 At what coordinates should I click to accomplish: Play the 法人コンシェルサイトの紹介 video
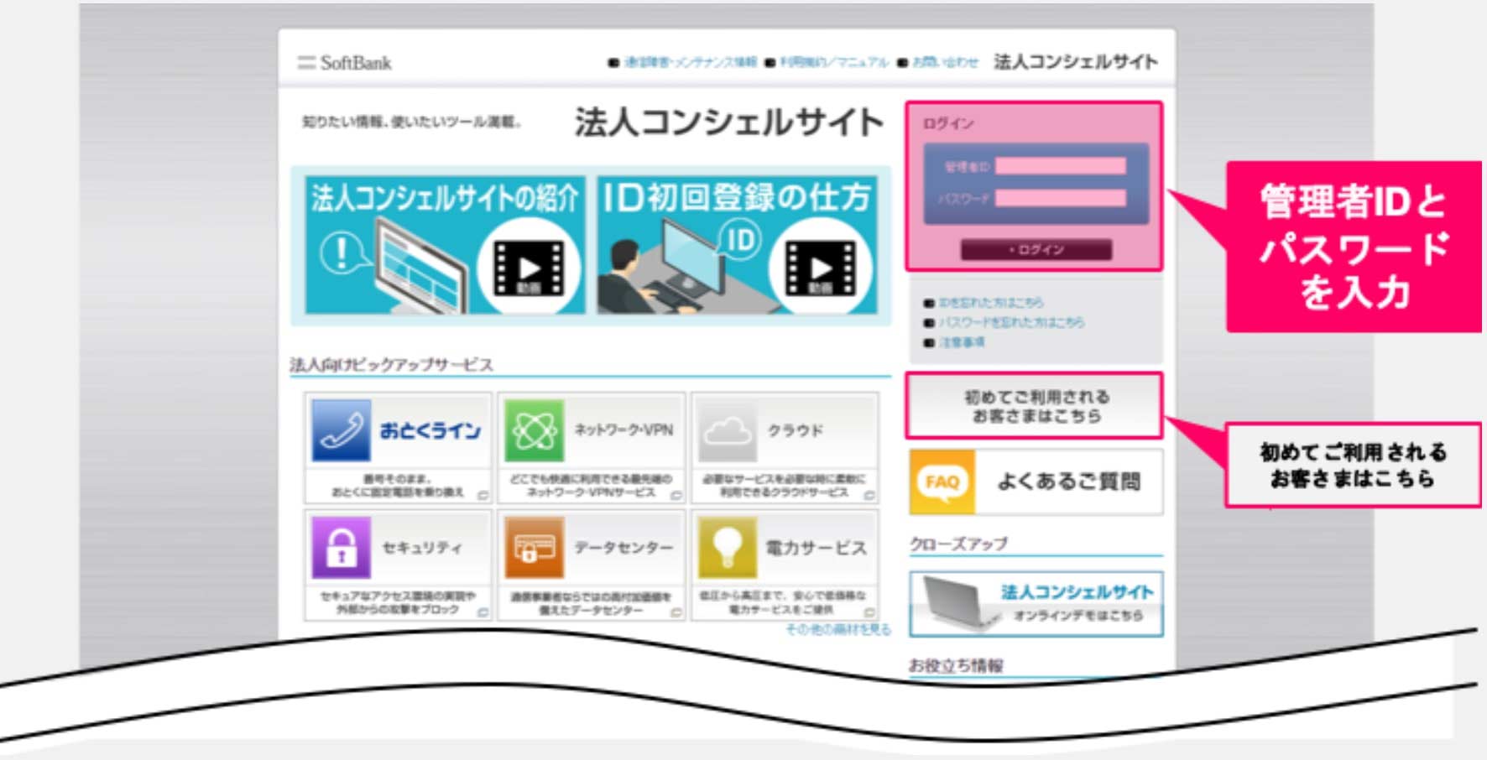coord(529,268)
